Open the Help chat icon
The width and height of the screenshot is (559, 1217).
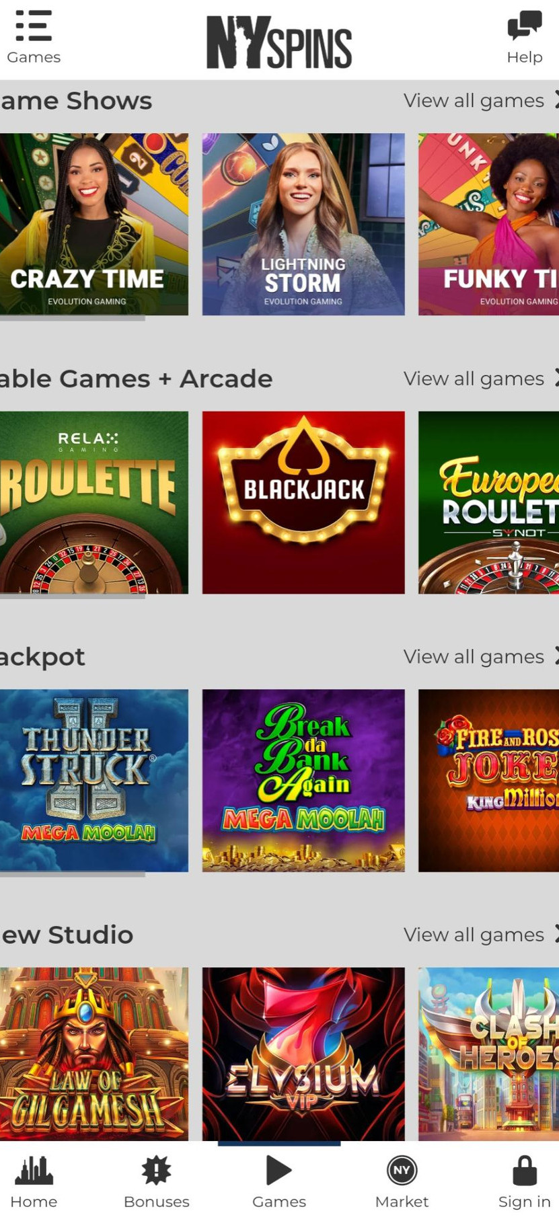point(524,26)
